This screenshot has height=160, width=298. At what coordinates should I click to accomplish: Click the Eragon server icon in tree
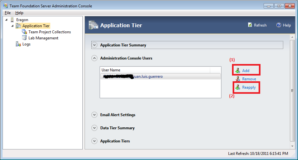[x=12, y=20]
